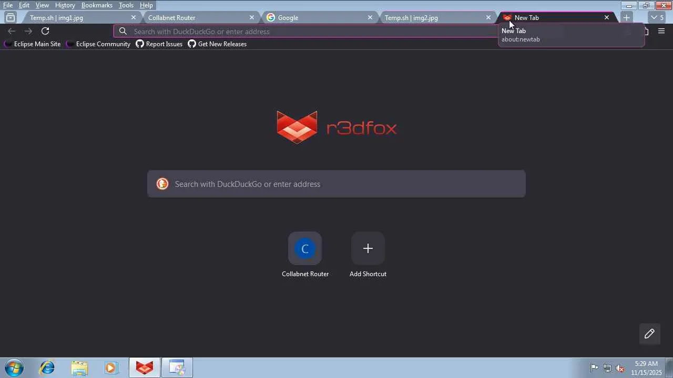Close the Google tab
673x378 pixels.
click(x=370, y=17)
